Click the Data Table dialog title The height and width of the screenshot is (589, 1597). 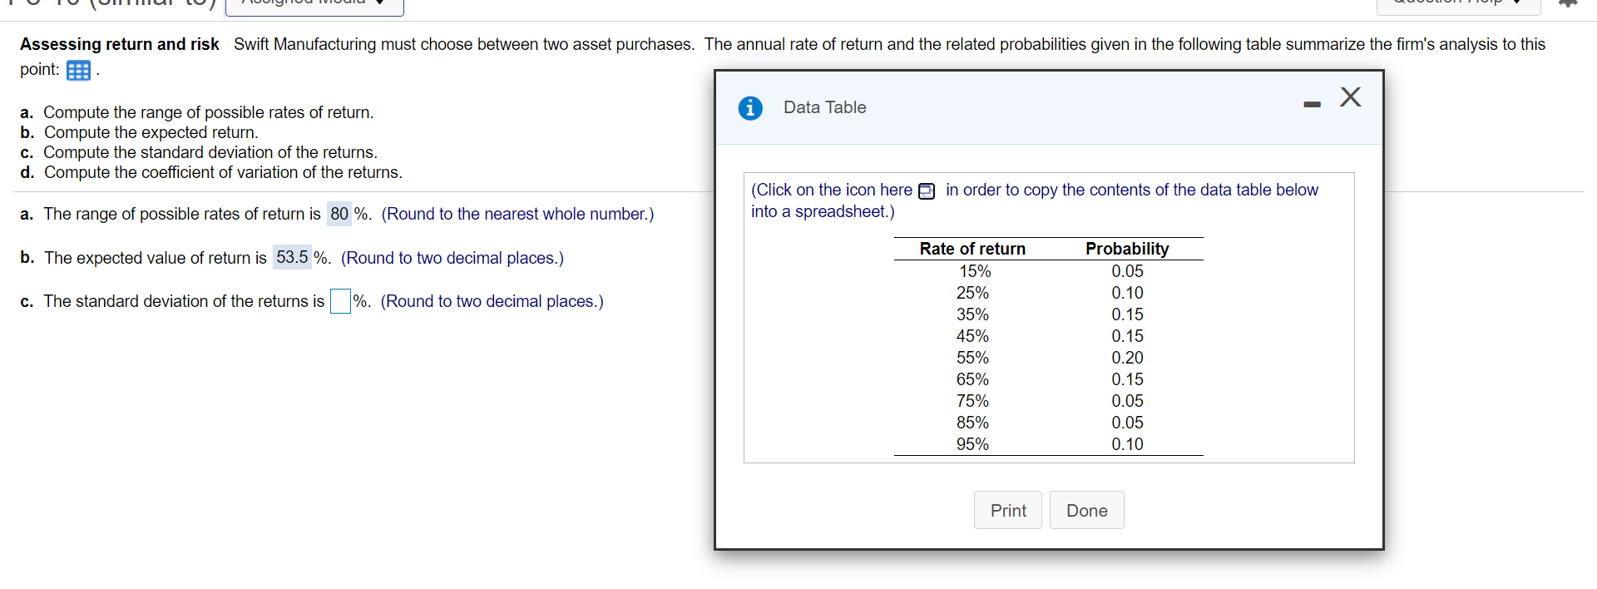824,107
